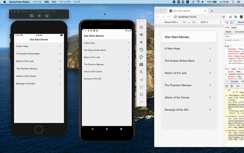Click Attack of the Clones in iOS simulator
This screenshot has width=244, height=153.
pyautogui.click(x=39, y=76)
